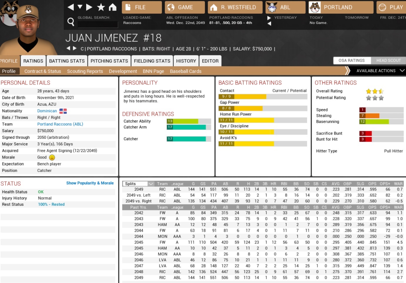This screenshot has width=406, height=283.
Task: Click the Contact rating bar
Action: click(x=263, y=97)
